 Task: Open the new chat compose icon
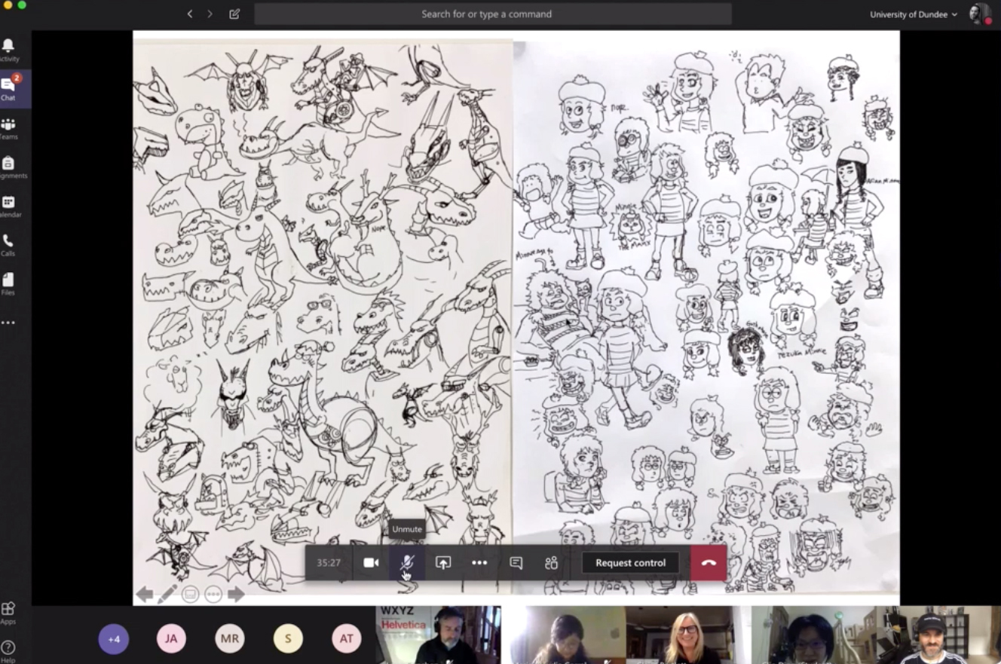point(234,14)
